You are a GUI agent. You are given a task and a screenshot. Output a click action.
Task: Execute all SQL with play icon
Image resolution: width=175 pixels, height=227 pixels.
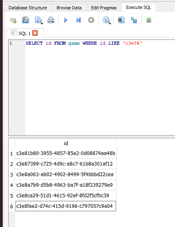[x=66, y=20]
